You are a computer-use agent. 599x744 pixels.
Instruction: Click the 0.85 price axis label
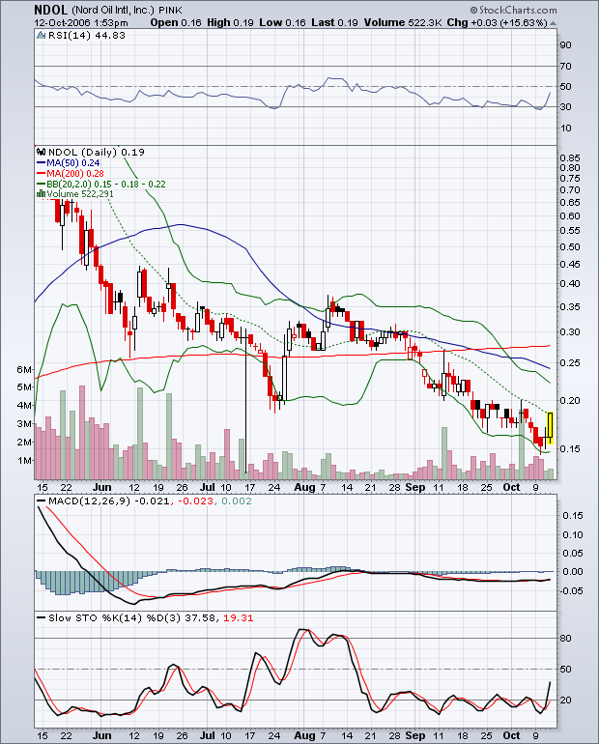570,158
